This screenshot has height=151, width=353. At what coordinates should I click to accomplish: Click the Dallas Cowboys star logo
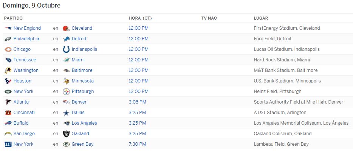66,113
